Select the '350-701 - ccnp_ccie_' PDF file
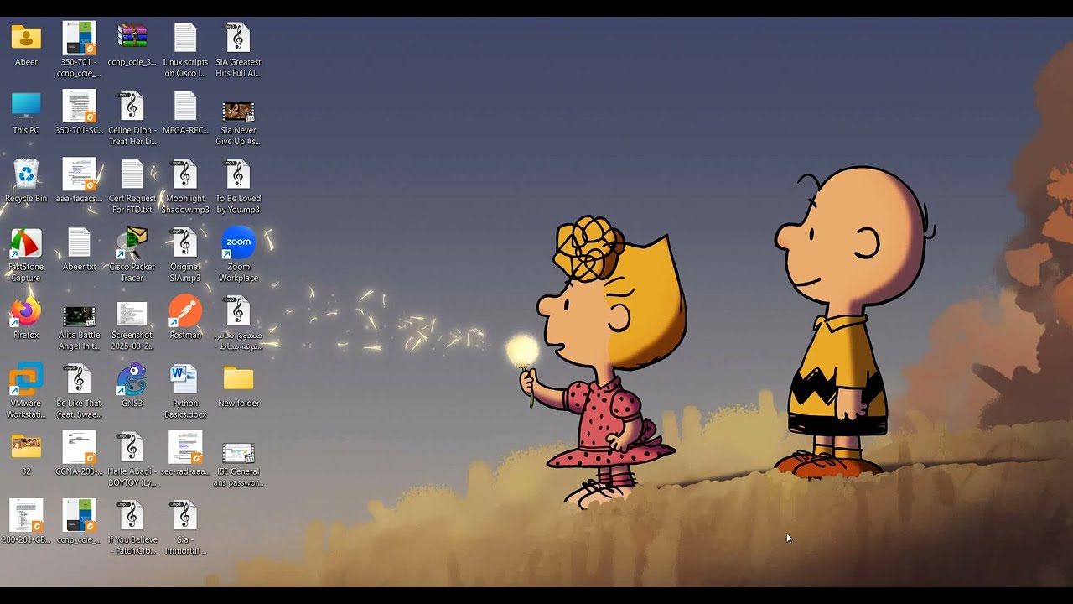The width and height of the screenshot is (1073, 604). click(x=80, y=39)
